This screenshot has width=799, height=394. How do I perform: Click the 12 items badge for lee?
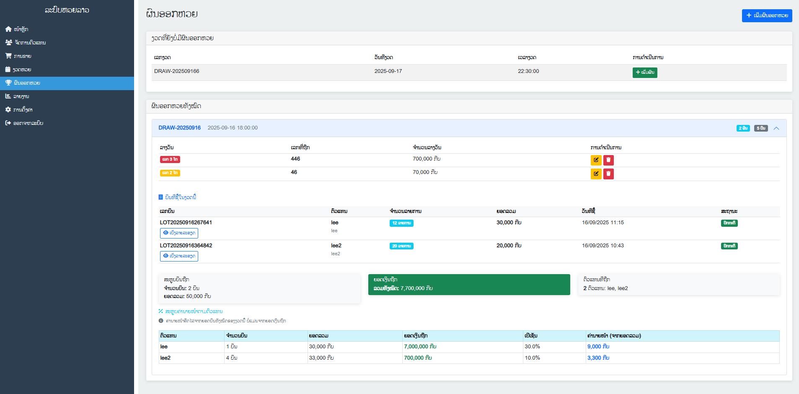coord(401,223)
